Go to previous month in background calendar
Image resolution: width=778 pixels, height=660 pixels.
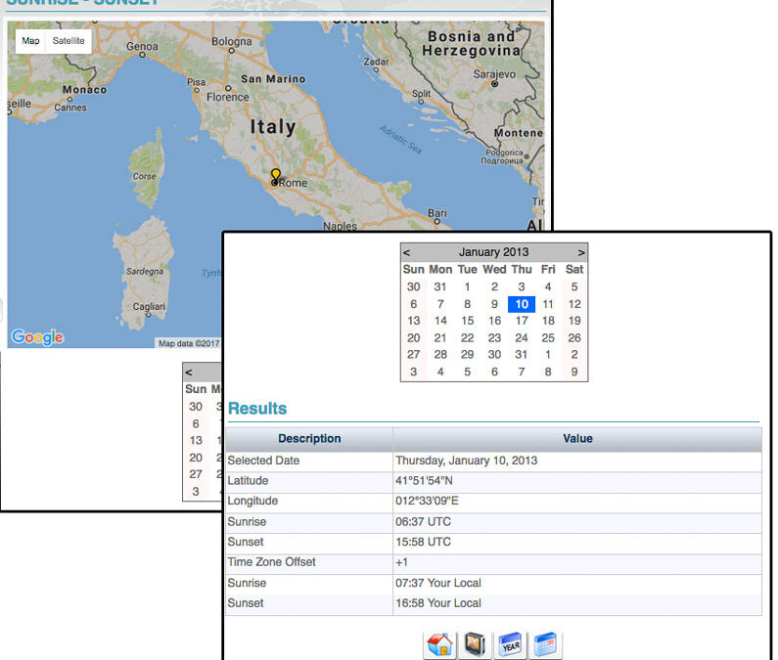189,372
